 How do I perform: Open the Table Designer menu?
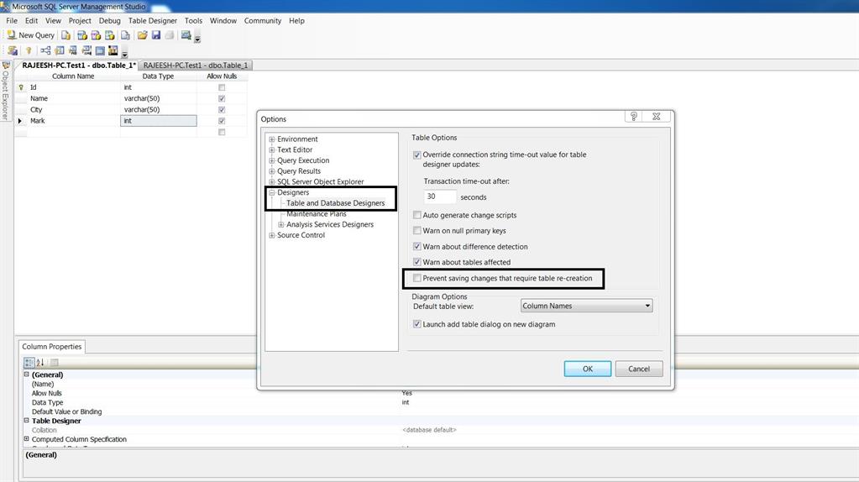coord(153,21)
